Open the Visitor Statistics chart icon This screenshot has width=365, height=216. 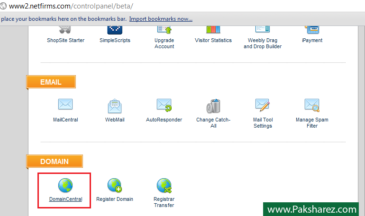213,29
